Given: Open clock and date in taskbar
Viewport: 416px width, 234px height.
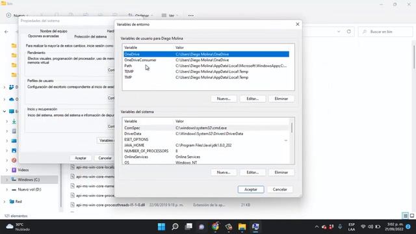Looking at the screenshot, I should tap(393, 227).
